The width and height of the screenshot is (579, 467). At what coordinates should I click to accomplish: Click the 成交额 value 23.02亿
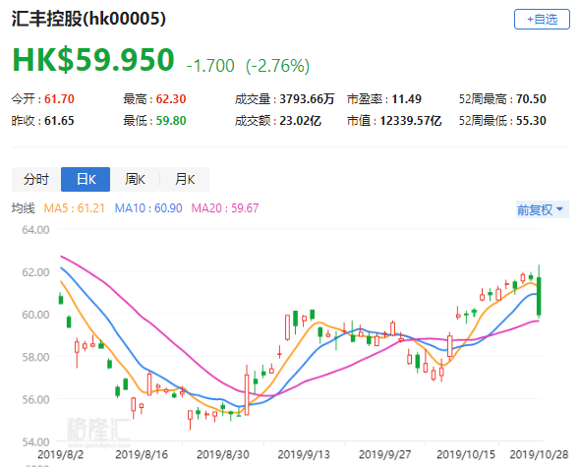pyautogui.click(x=300, y=121)
